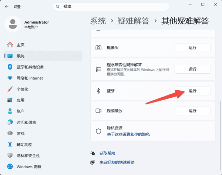Click the 应用 apps icon
Image resolution: width=222 pixels, height=175 pixels.
click(10, 100)
